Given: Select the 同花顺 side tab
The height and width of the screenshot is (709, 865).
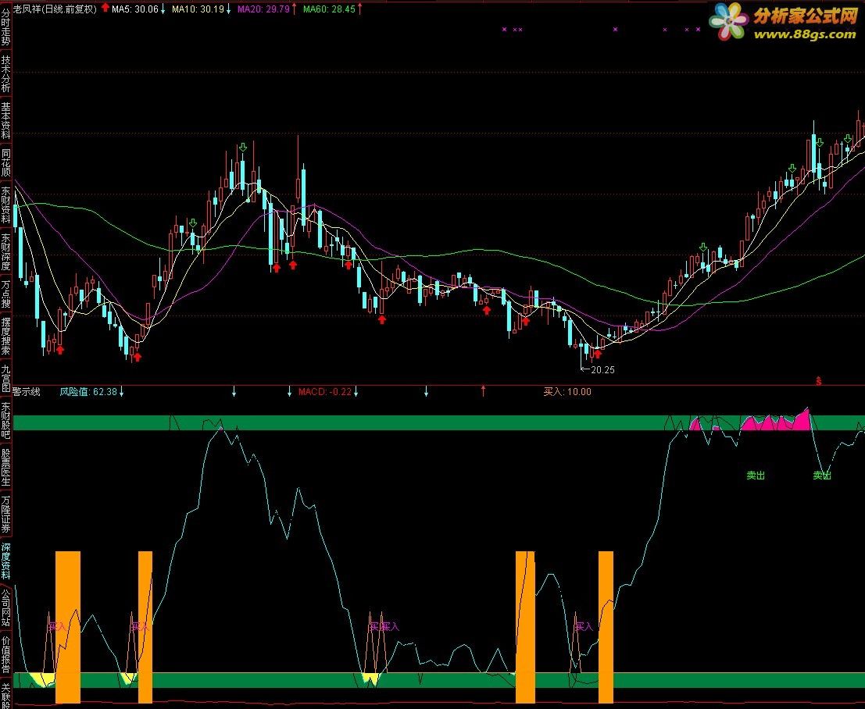Looking at the screenshot, I should [x=6, y=162].
